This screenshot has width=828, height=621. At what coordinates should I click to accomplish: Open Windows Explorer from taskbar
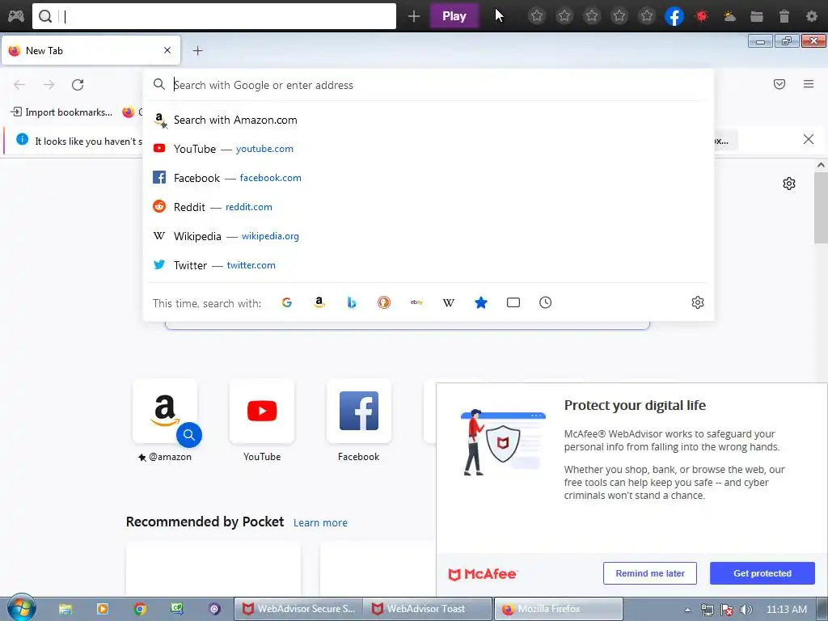click(x=65, y=609)
